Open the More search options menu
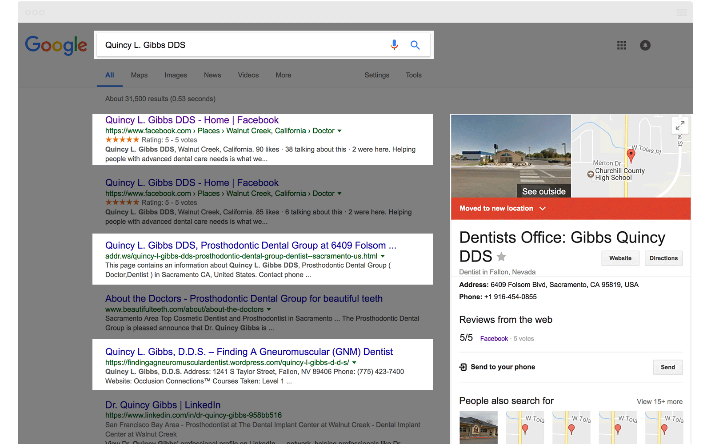This screenshot has height=444, width=711. [284, 75]
